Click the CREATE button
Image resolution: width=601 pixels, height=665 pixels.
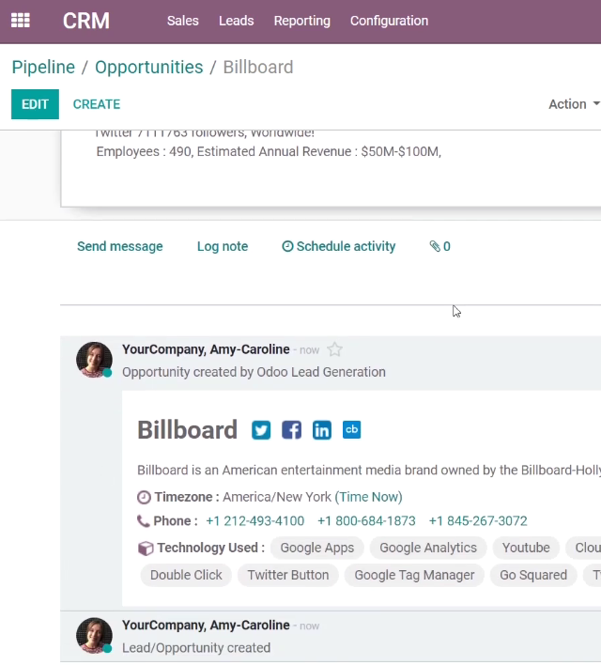click(x=97, y=104)
